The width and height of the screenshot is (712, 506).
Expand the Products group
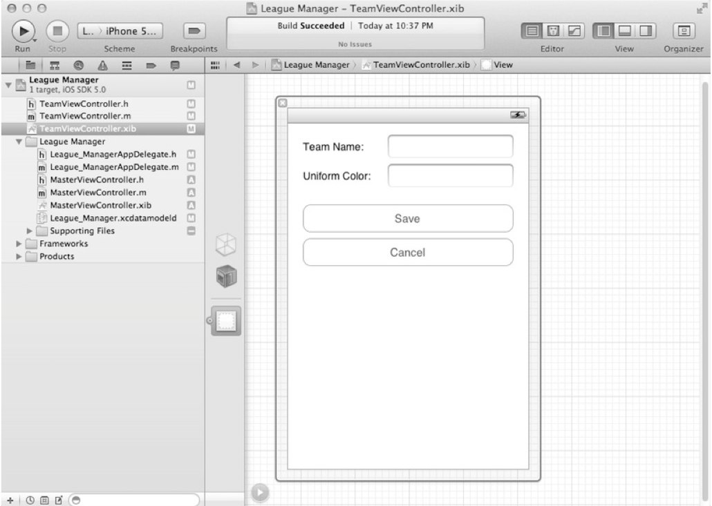click(x=19, y=256)
